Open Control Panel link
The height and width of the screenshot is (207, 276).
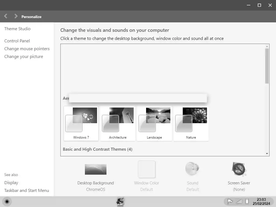pyautogui.click(x=17, y=41)
